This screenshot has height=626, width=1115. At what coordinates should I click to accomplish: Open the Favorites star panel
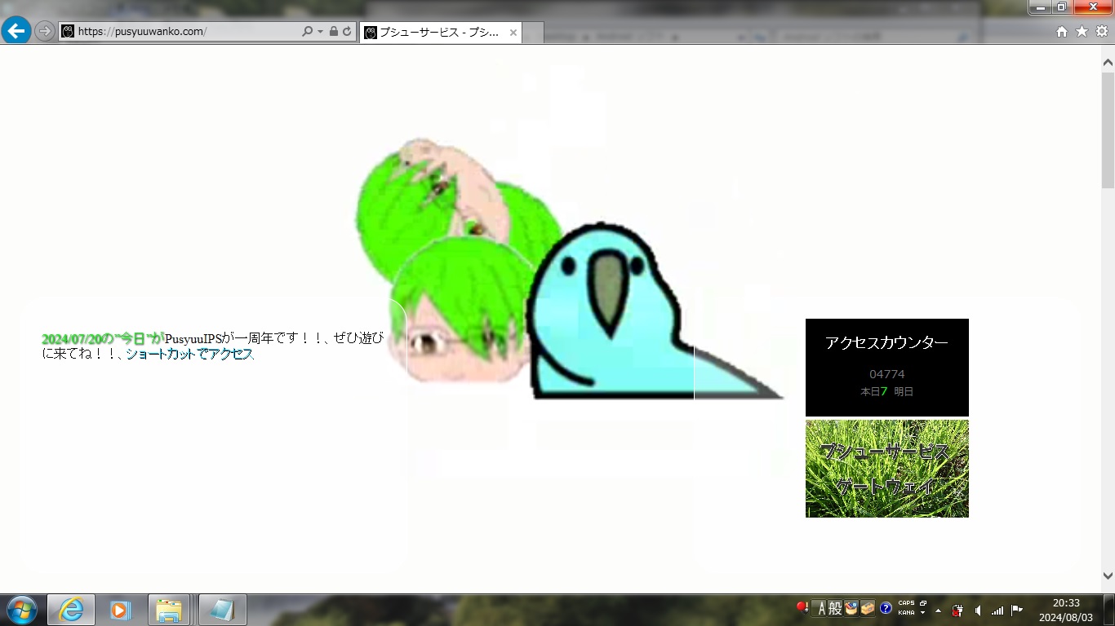point(1082,32)
